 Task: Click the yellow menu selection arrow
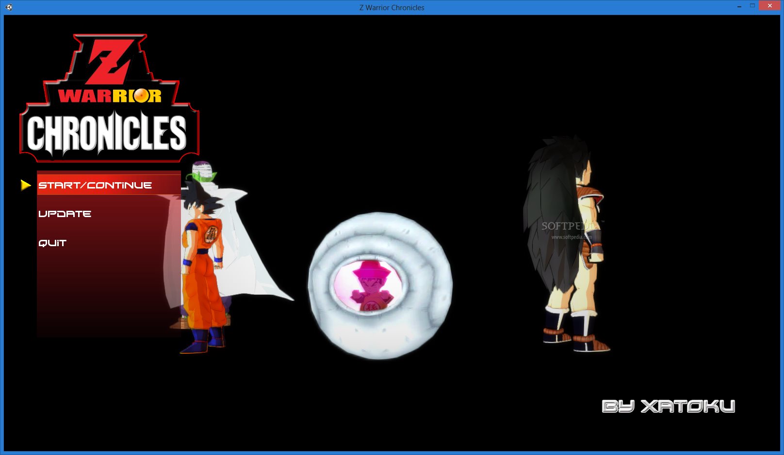coord(26,185)
